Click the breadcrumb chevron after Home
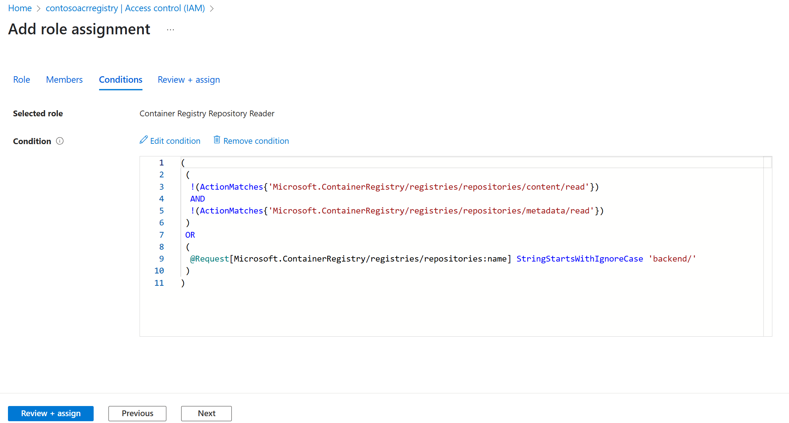Screen dimensions: 789x423 click(x=39, y=8)
